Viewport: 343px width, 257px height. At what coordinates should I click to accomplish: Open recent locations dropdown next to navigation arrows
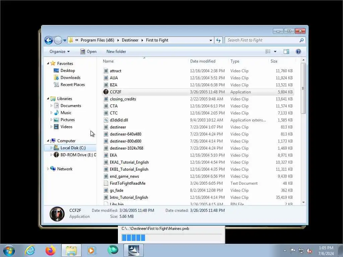point(65,40)
